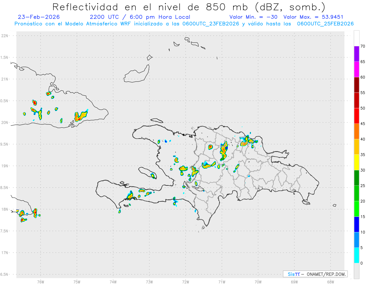Select the '70W' longitude label
Viewport: 371px width, 286px height.
[x=258, y=282]
